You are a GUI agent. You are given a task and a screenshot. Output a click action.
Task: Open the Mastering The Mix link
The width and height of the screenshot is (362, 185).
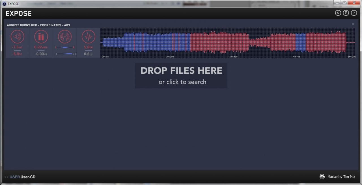pos(341,177)
